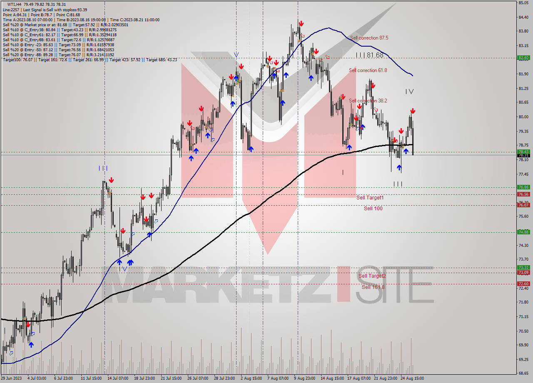Viewport: 533px width, 383px height.
Task: Click the 80.00 price axis value
Action: click(523, 117)
